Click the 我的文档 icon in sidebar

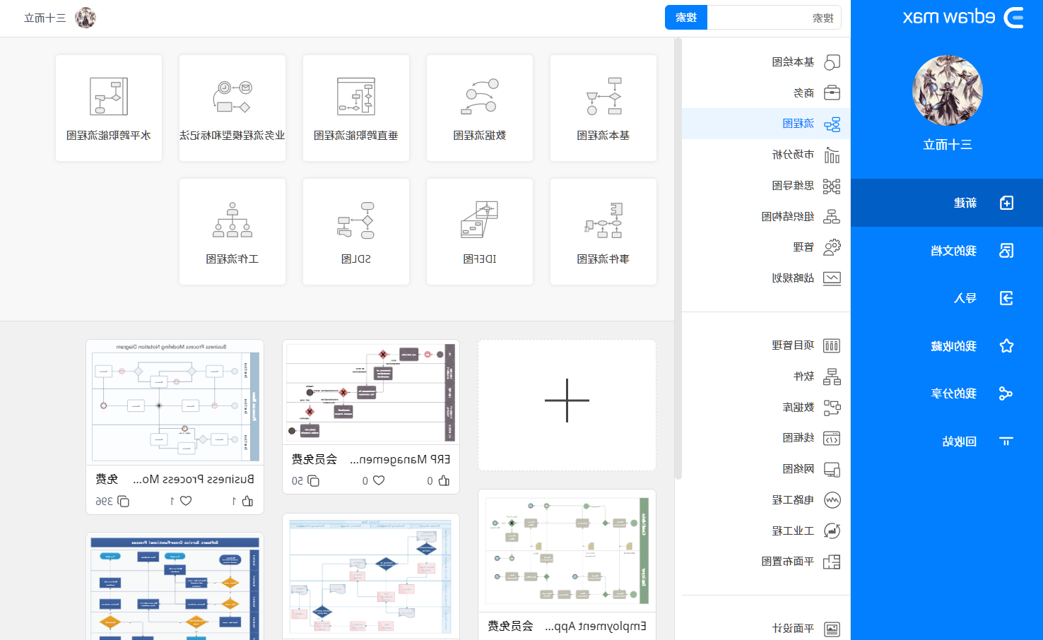click(1006, 251)
